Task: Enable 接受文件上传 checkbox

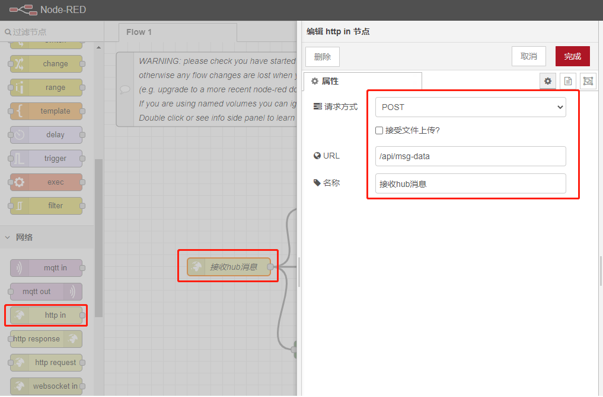Action: [379, 130]
